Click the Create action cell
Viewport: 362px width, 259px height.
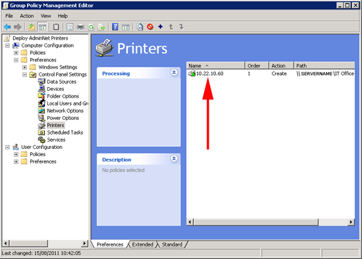click(279, 74)
